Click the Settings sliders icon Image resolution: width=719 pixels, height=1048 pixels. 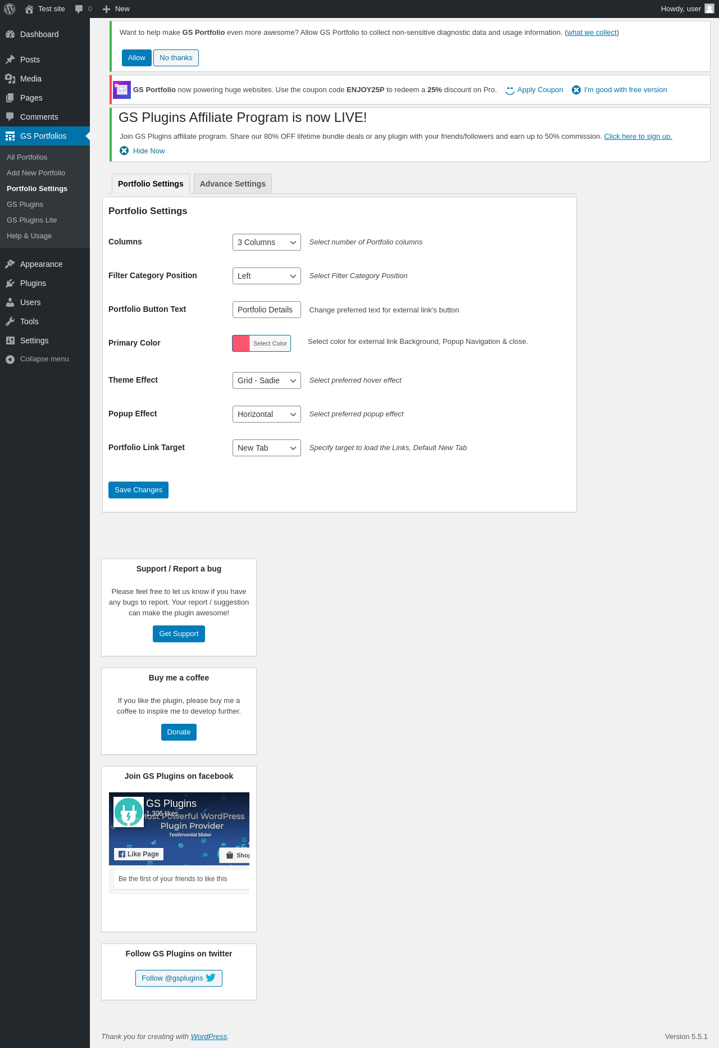(10, 341)
